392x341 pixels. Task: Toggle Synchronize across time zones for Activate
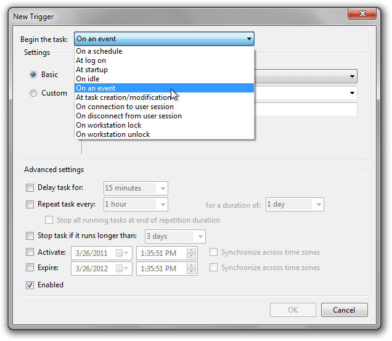[213, 252]
